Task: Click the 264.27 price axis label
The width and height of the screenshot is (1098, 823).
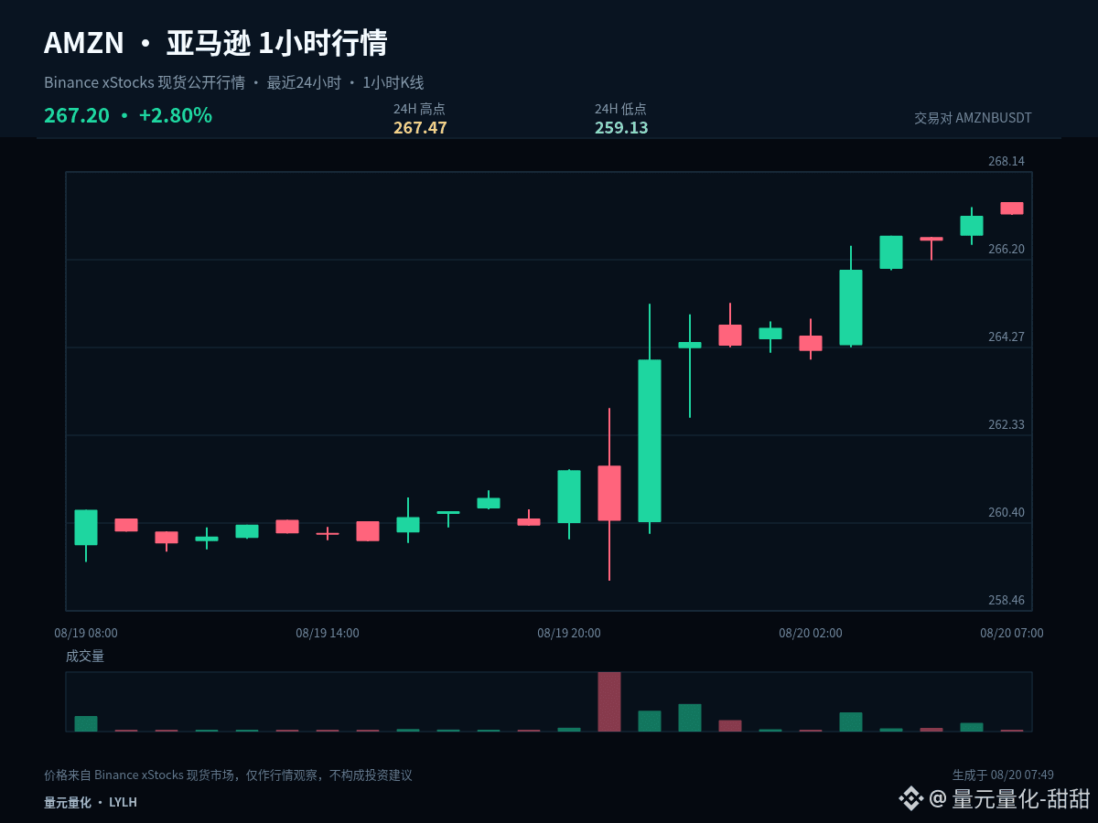Action: pyautogui.click(x=1006, y=337)
